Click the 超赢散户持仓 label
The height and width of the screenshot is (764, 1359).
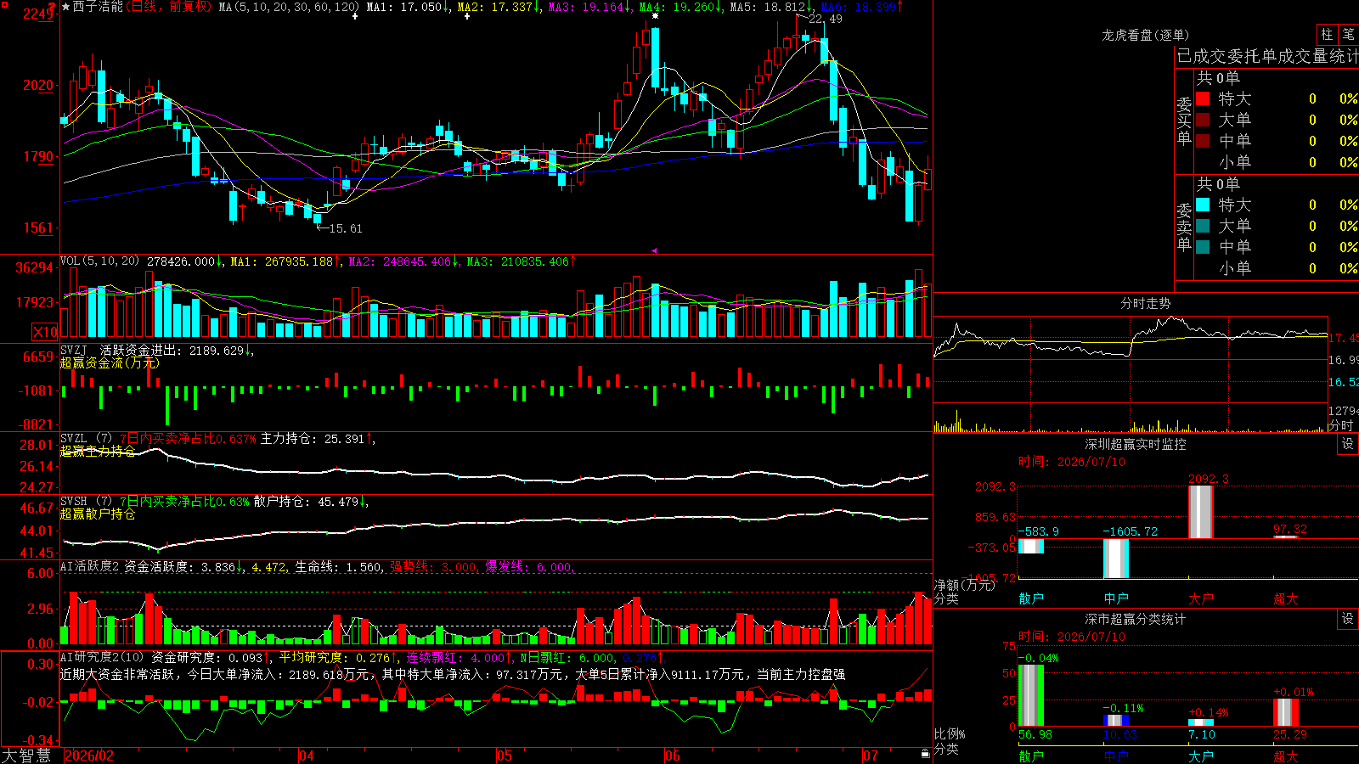[x=98, y=514]
